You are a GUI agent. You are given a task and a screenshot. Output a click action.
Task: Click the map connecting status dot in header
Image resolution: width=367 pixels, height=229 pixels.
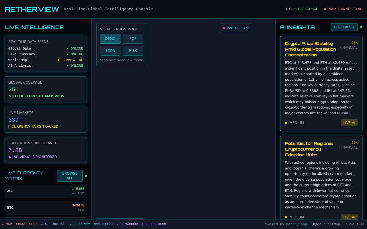pyautogui.click(x=325, y=9)
